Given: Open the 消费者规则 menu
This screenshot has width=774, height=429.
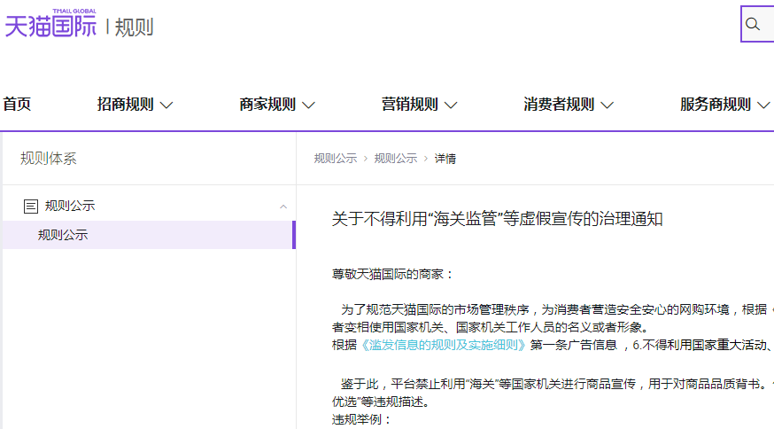Looking at the screenshot, I should coord(559,105).
